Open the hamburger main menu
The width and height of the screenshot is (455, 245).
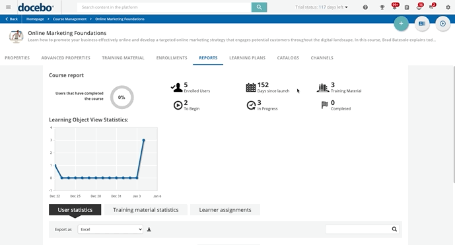coord(8,7)
